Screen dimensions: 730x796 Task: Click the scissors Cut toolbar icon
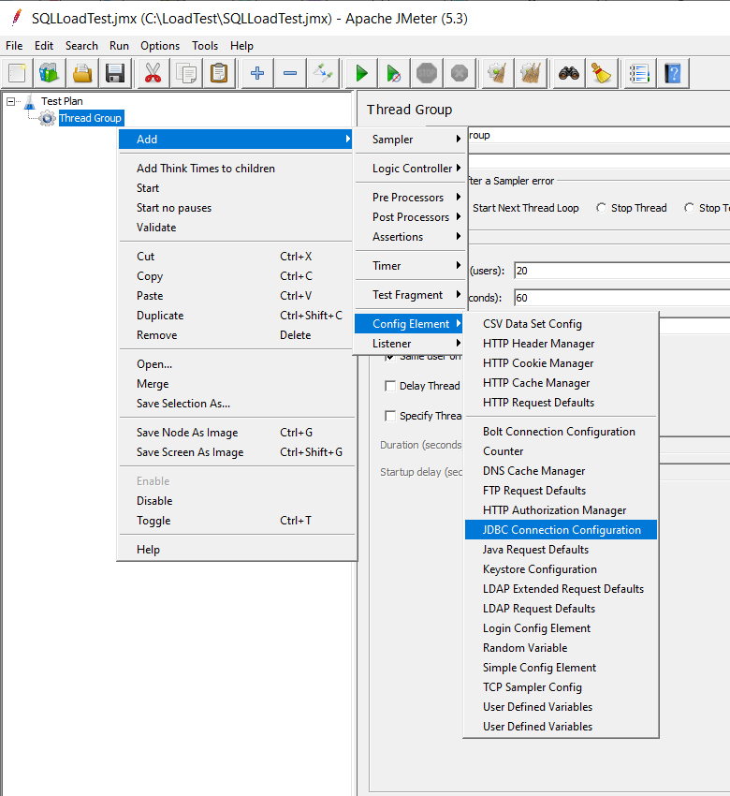tap(153, 73)
